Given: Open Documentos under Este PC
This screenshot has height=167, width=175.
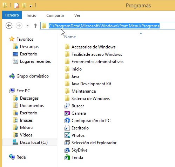Looking at the screenshot, I should (x=32, y=106).
